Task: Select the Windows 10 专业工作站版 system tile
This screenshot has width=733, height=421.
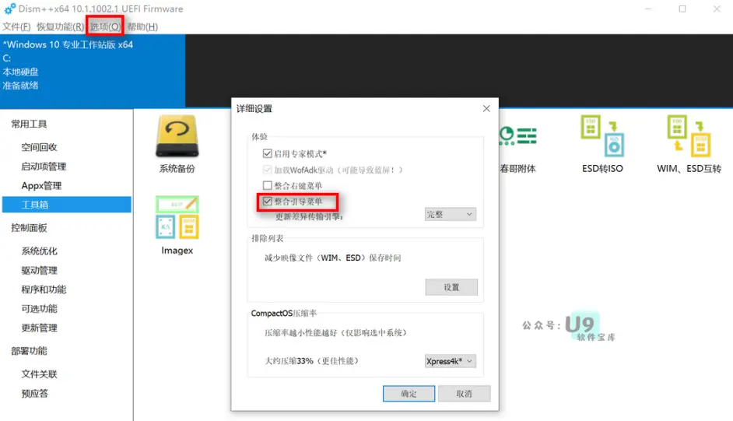Action: (x=93, y=71)
